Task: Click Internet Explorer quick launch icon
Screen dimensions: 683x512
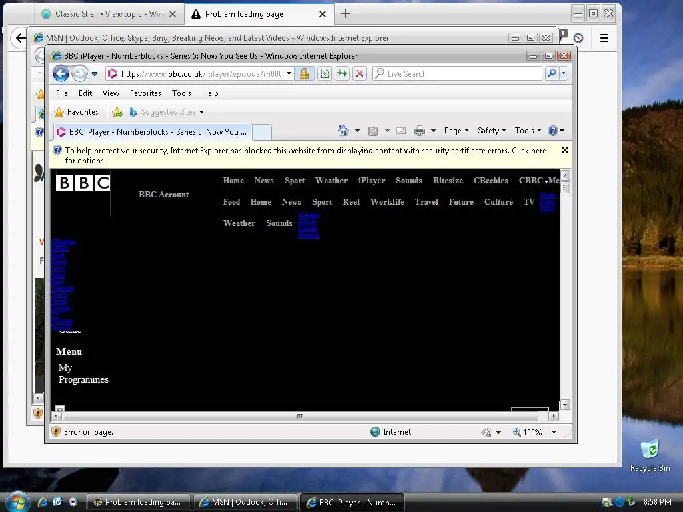Action: [43, 501]
